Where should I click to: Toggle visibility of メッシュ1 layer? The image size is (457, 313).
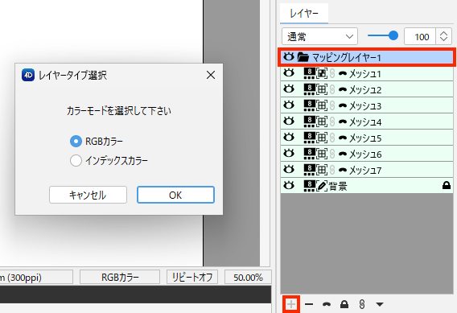[289, 72]
